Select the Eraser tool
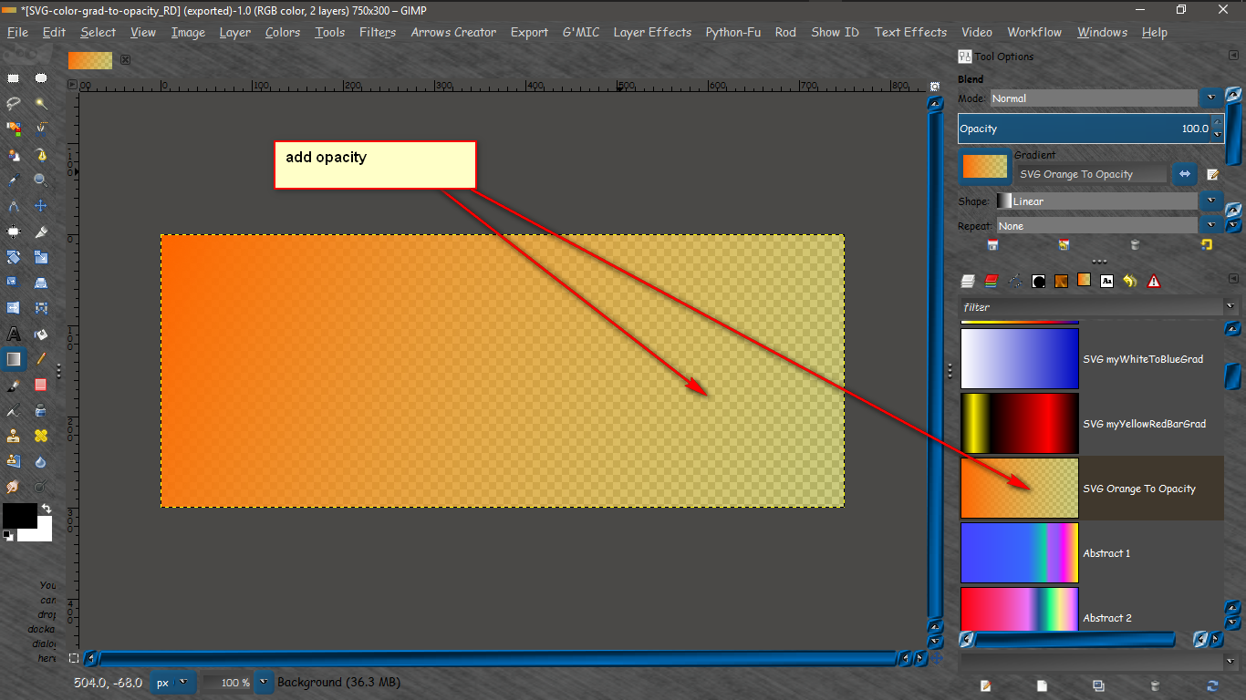Screen dimensions: 1246x700 click(x=41, y=385)
